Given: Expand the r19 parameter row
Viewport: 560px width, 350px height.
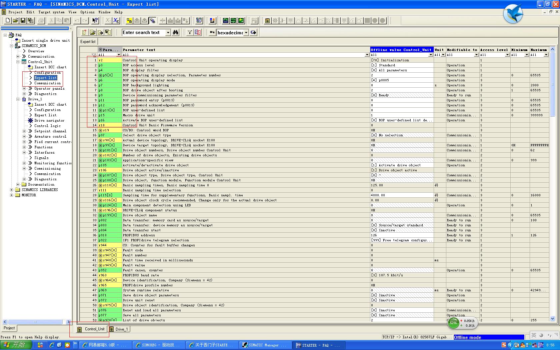Looking at the screenshot, I should (100, 130).
